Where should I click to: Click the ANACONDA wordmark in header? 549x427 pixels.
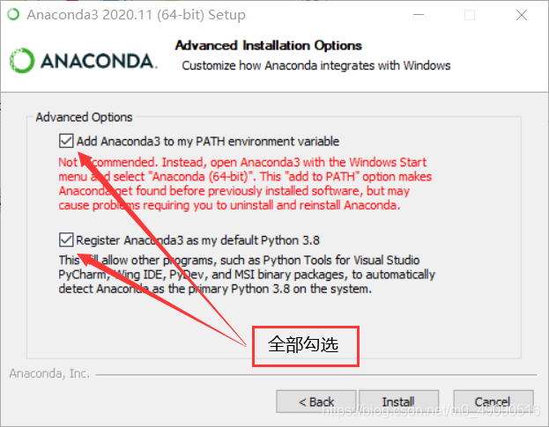pyautogui.click(x=99, y=62)
